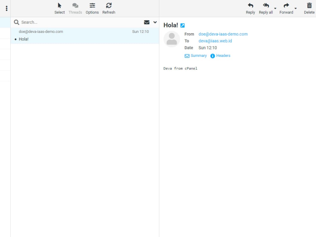316x237 pixels.
Task: Open From address doe@deva-iaas-demo.com link
Action: (x=223, y=34)
